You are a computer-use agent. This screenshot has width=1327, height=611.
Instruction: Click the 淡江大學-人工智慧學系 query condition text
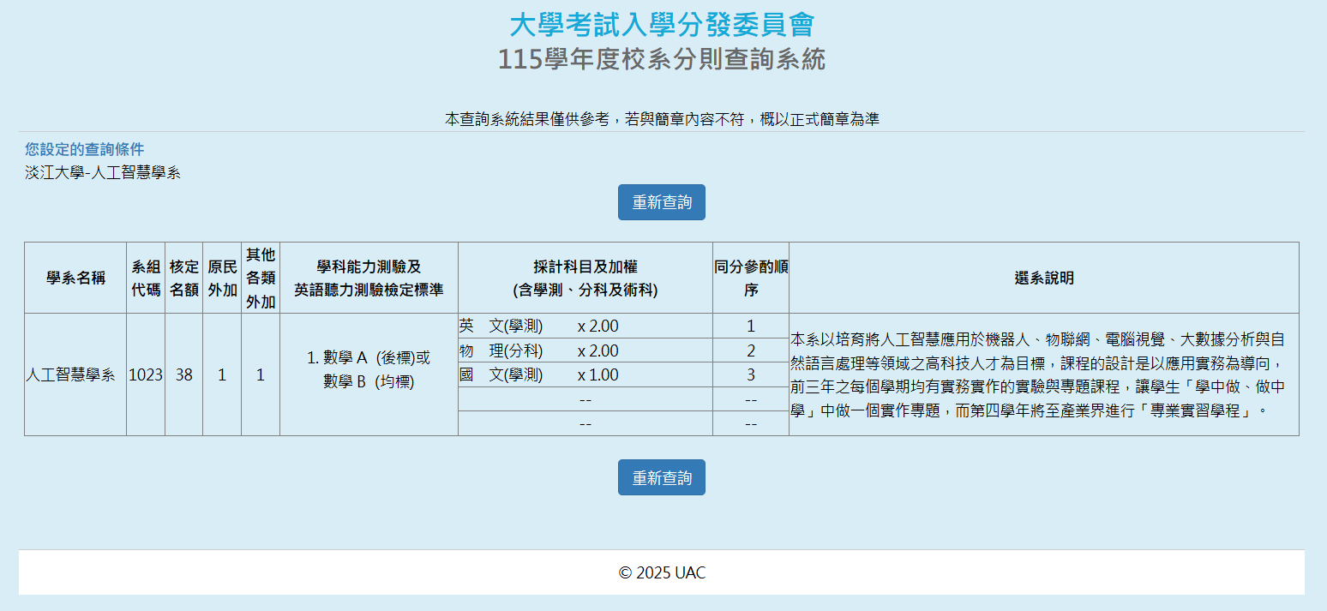coord(103,172)
